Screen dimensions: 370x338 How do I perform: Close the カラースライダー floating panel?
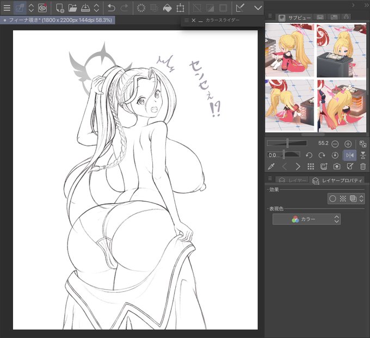coord(194,20)
